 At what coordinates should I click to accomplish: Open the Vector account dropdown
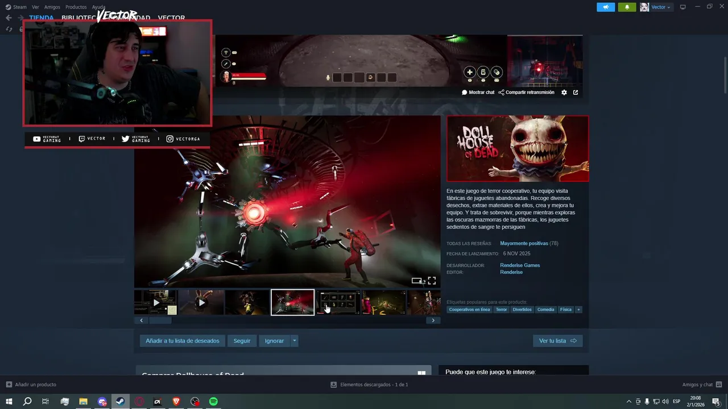pyautogui.click(x=656, y=7)
